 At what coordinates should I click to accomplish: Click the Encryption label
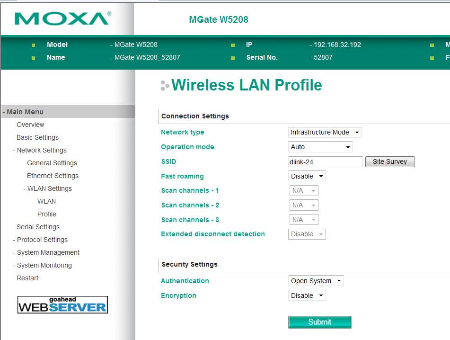[178, 295]
